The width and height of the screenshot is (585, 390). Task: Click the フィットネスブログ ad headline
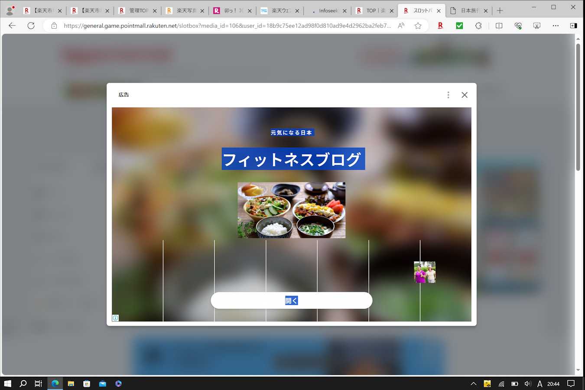pyautogui.click(x=293, y=159)
